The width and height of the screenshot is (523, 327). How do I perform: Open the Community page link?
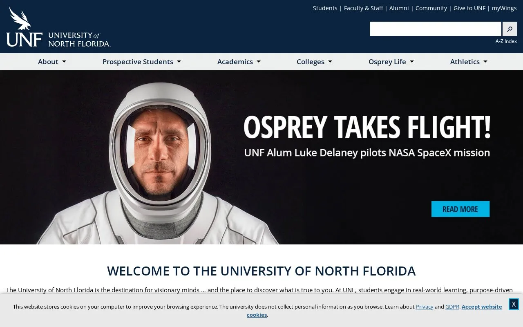[431, 8]
